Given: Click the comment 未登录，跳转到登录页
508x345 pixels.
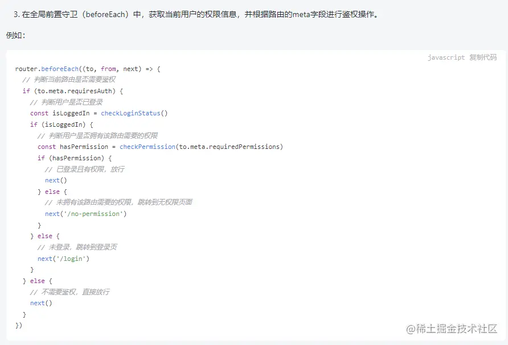Looking at the screenshot, I should pos(77,247).
